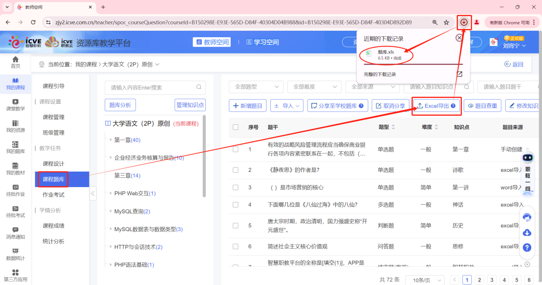Check the 八仙过海 multiple-choice question checkbox
The image size is (542, 285).
tap(235, 205)
